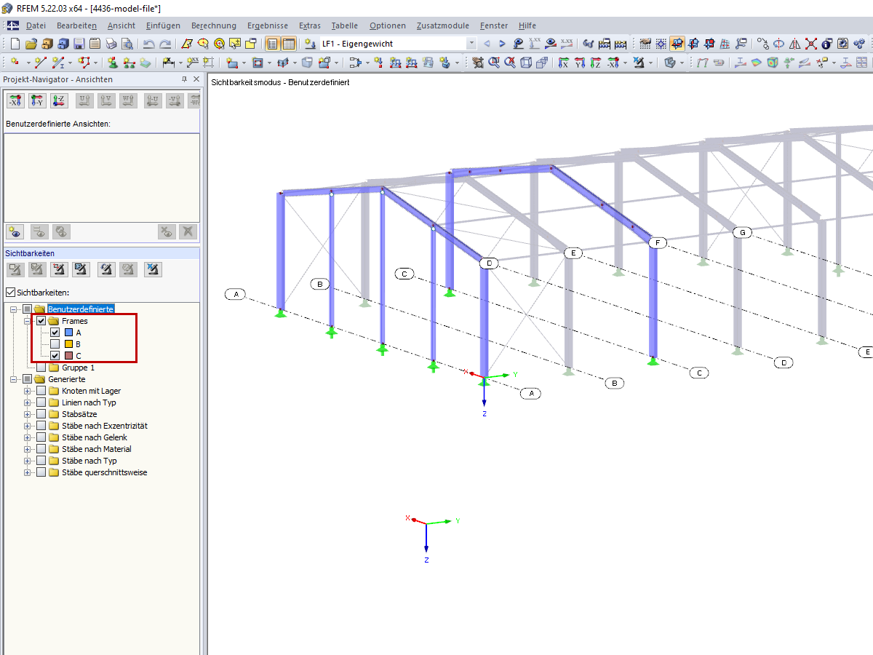This screenshot has width=873, height=655.
Task: Select the Gruppe 1 tree item
Action: tap(78, 368)
